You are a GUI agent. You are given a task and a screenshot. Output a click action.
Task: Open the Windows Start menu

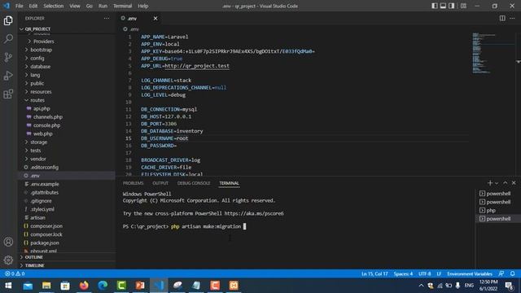[x=8, y=286]
